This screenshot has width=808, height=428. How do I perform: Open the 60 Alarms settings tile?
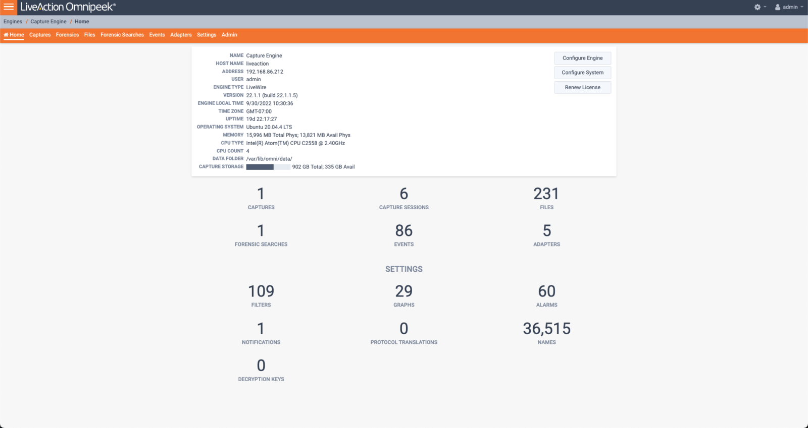click(x=546, y=295)
